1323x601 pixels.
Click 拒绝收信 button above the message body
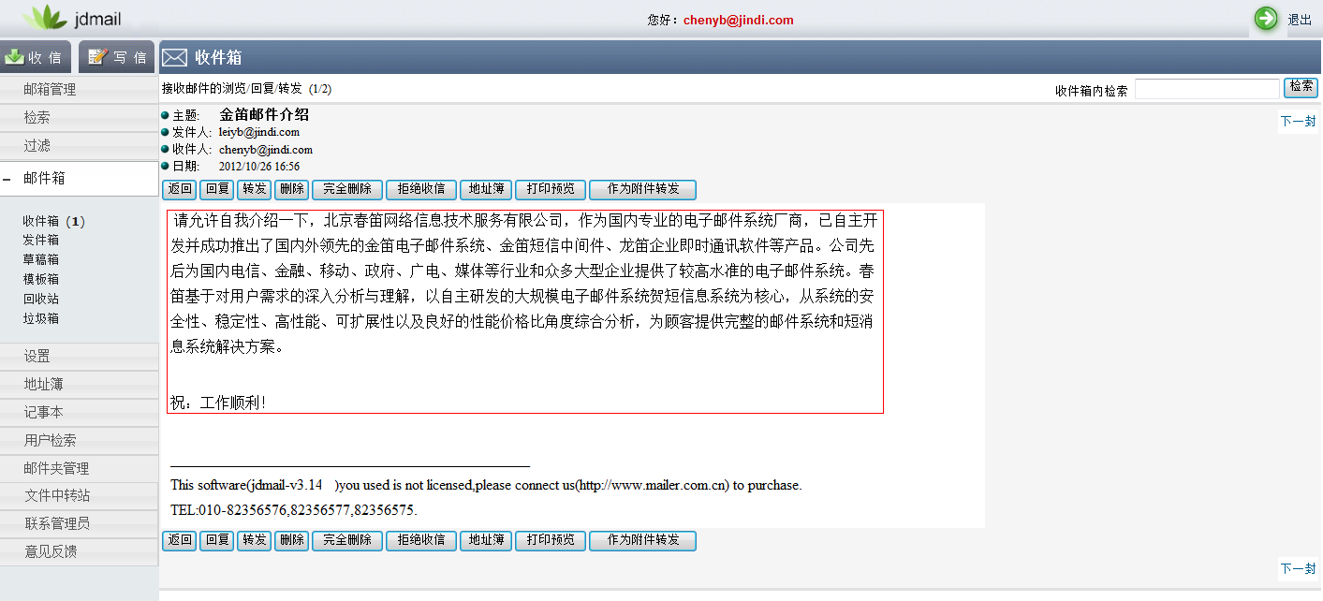421,189
